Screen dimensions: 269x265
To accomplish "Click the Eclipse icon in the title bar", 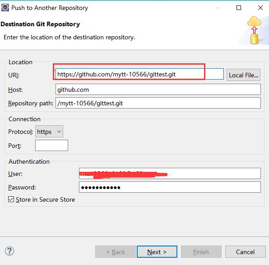I will (5, 8).
